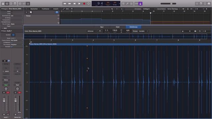Fast-forward the playhead
Image resolution: width=212 pixels, height=119 pixels.
70,4
